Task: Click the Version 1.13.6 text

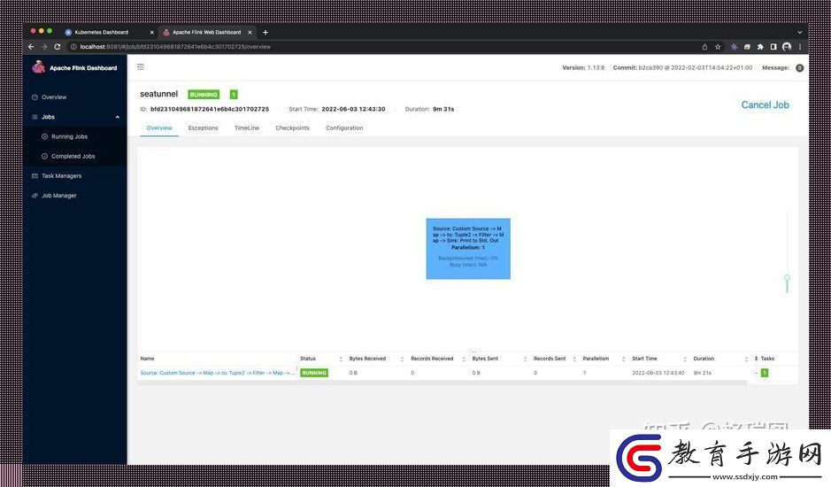Action: 583,68
